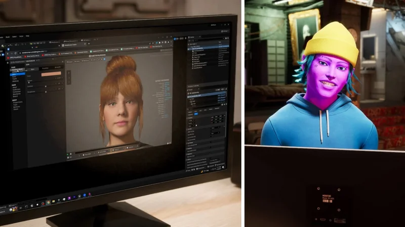The image size is (405, 227).
Task: Select Eyes in the Face sidebar
Action: 14,77
